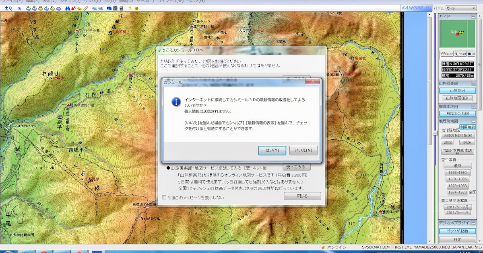Select the 1988-1990 aerial photo button
This screenshot has height=253, width=483.
pyautogui.click(x=458, y=173)
